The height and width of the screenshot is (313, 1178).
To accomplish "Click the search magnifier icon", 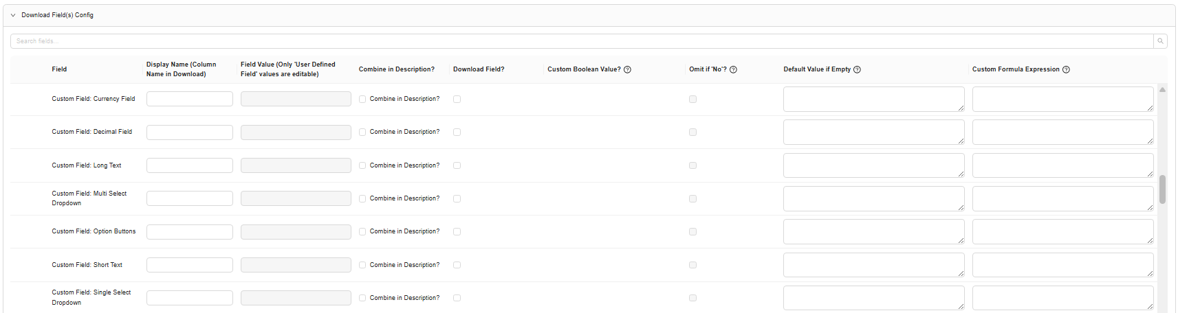I will click(x=1160, y=41).
